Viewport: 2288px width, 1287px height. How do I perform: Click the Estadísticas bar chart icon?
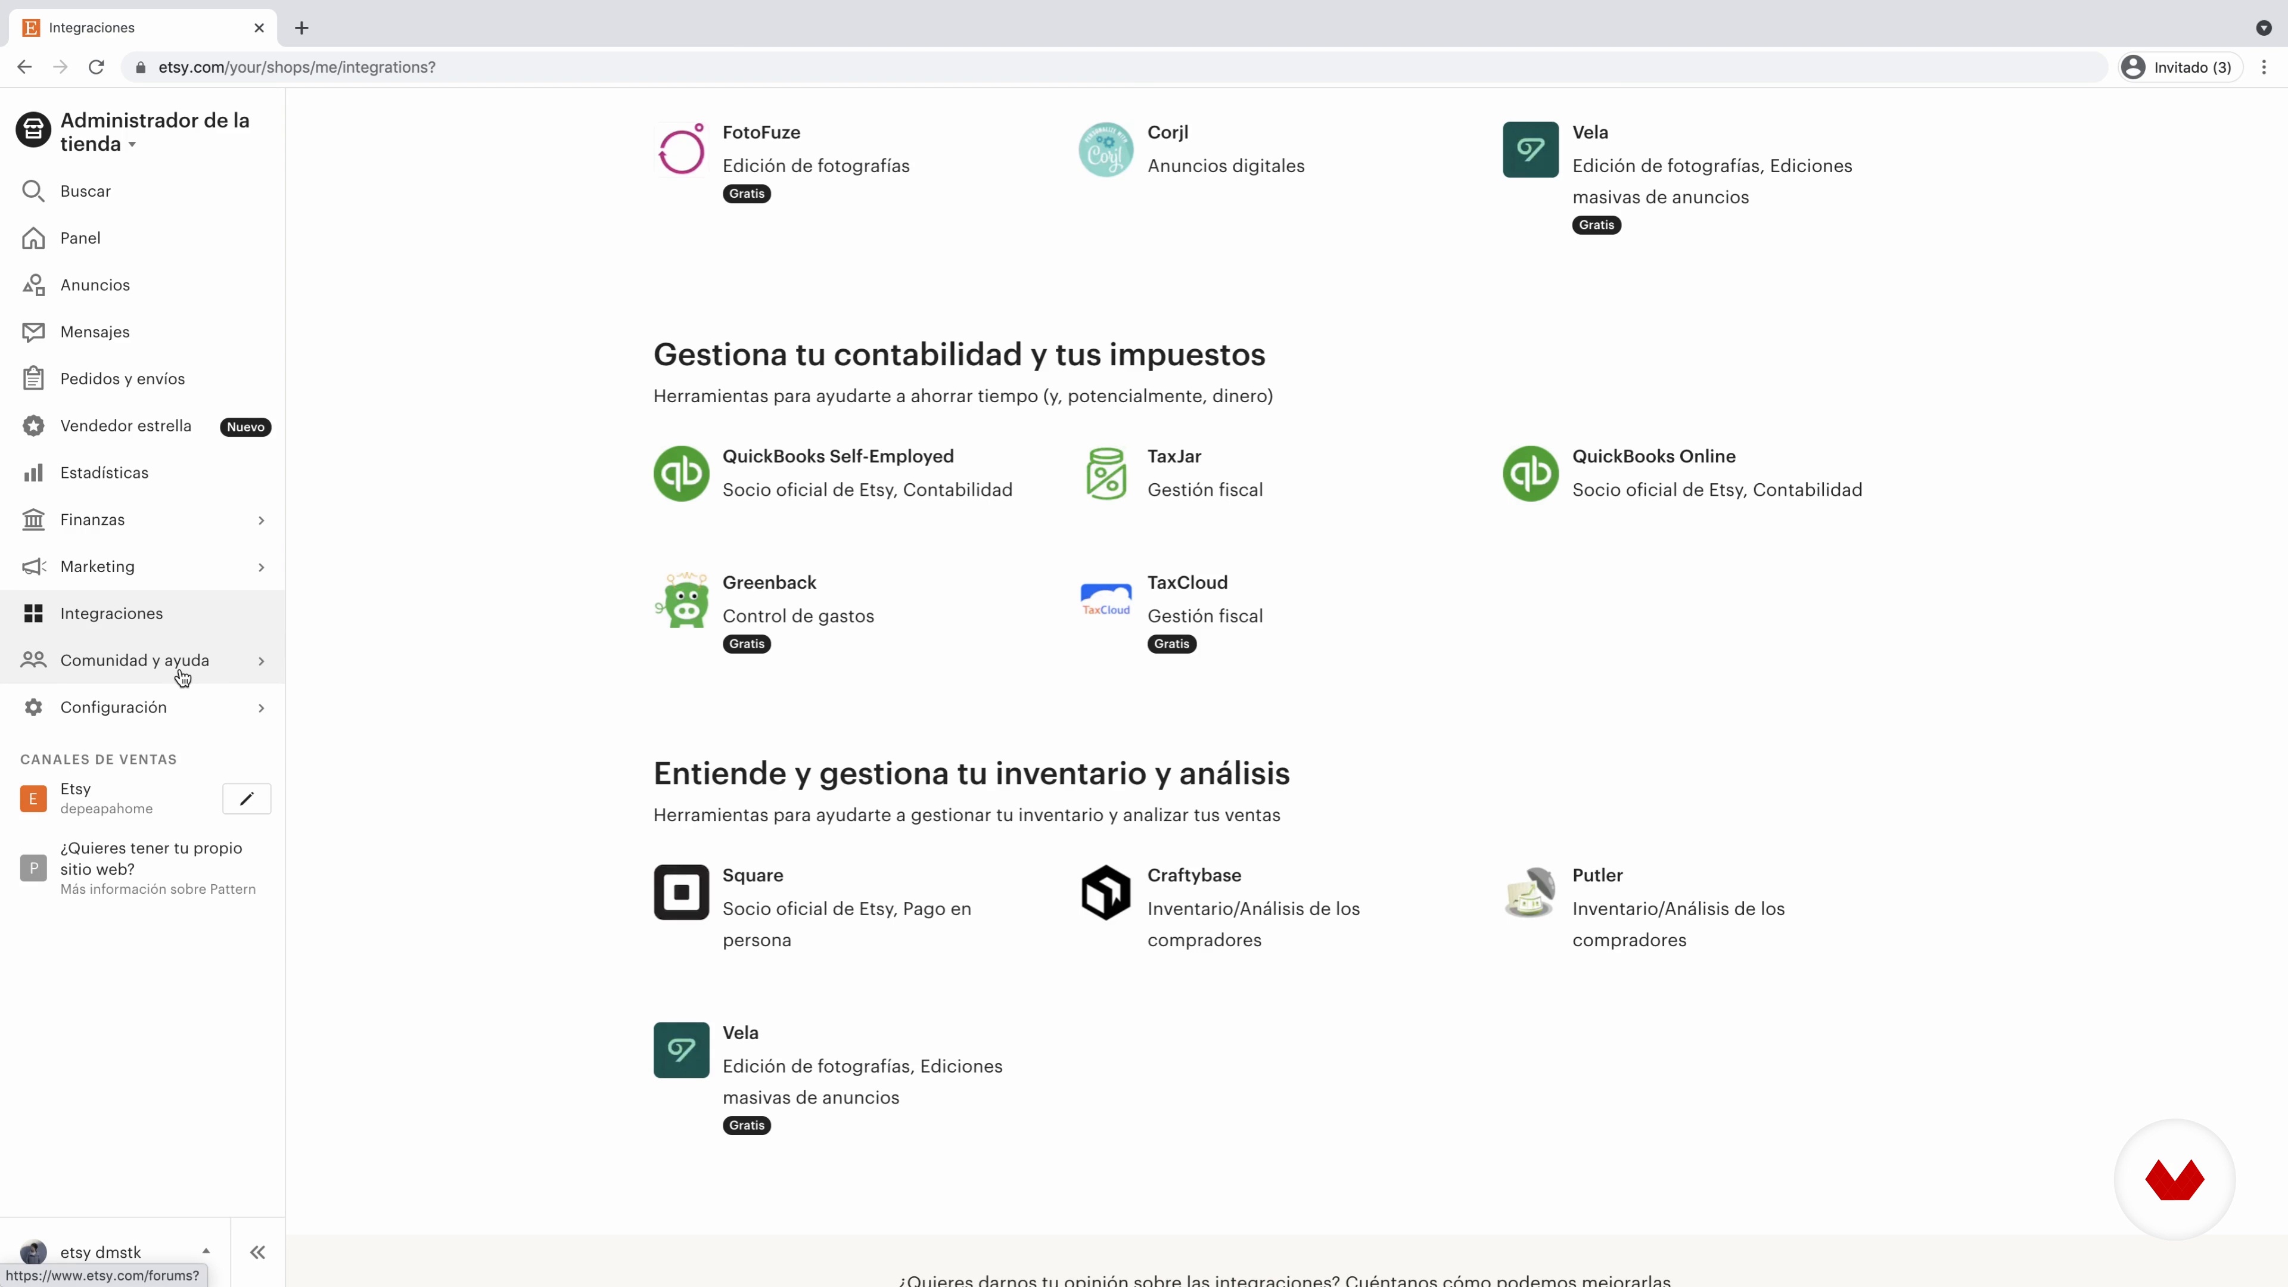(x=33, y=472)
